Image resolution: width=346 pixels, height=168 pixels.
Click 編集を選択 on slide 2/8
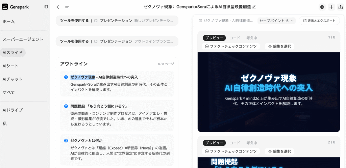(x=279, y=151)
